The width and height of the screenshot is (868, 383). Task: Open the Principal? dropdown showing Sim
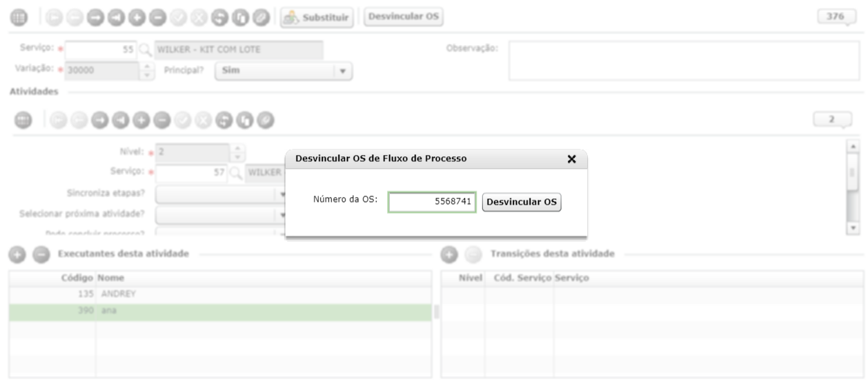(284, 70)
